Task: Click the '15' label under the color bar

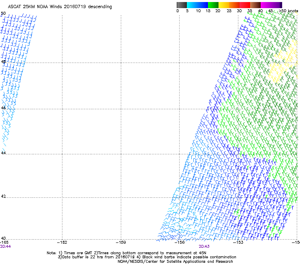Action: pyautogui.click(x=208, y=11)
